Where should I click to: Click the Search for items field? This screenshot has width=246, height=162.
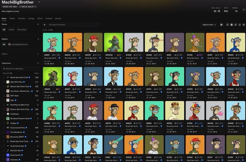tap(73, 25)
